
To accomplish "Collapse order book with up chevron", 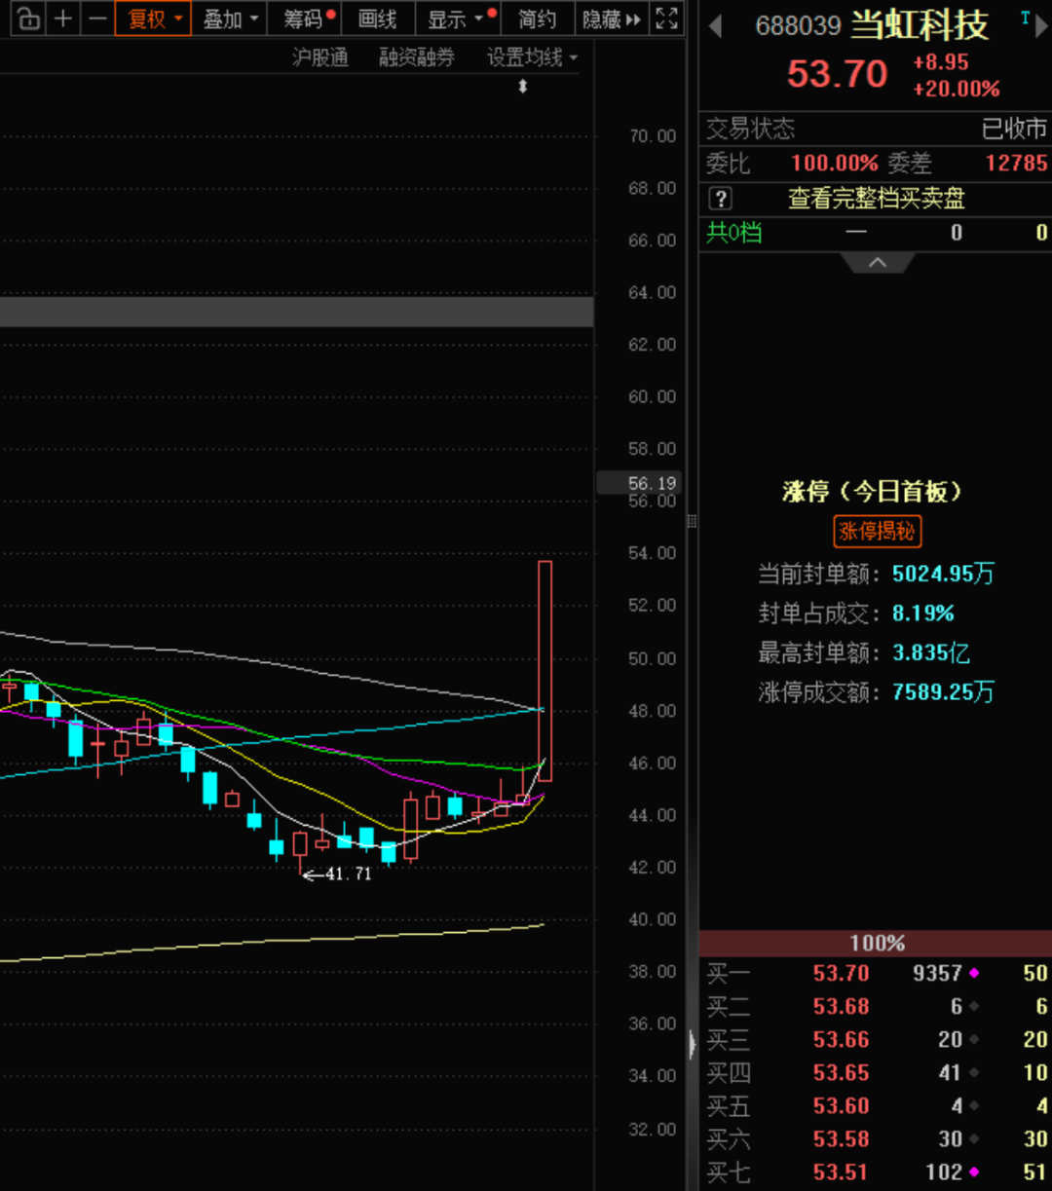I will coord(877,263).
